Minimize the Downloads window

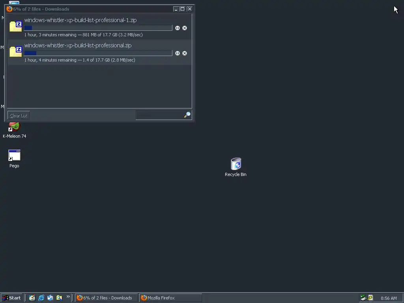point(176,9)
